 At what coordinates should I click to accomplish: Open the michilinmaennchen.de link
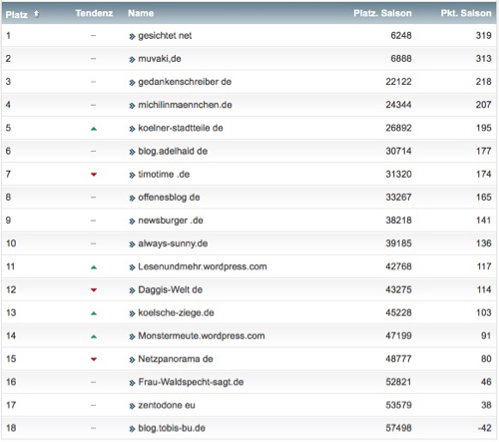(x=185, y=105)
